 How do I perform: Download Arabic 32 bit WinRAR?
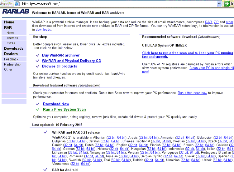tap(143, 137)
